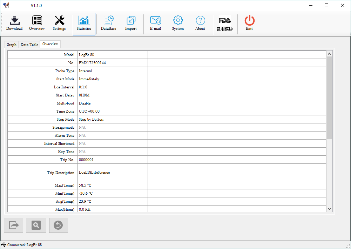Open System gear icon

(178, 23)
